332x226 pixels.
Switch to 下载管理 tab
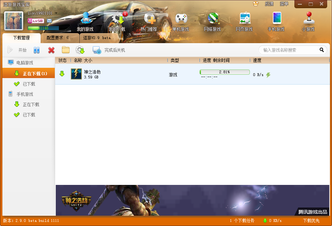[x=21, y=38]
